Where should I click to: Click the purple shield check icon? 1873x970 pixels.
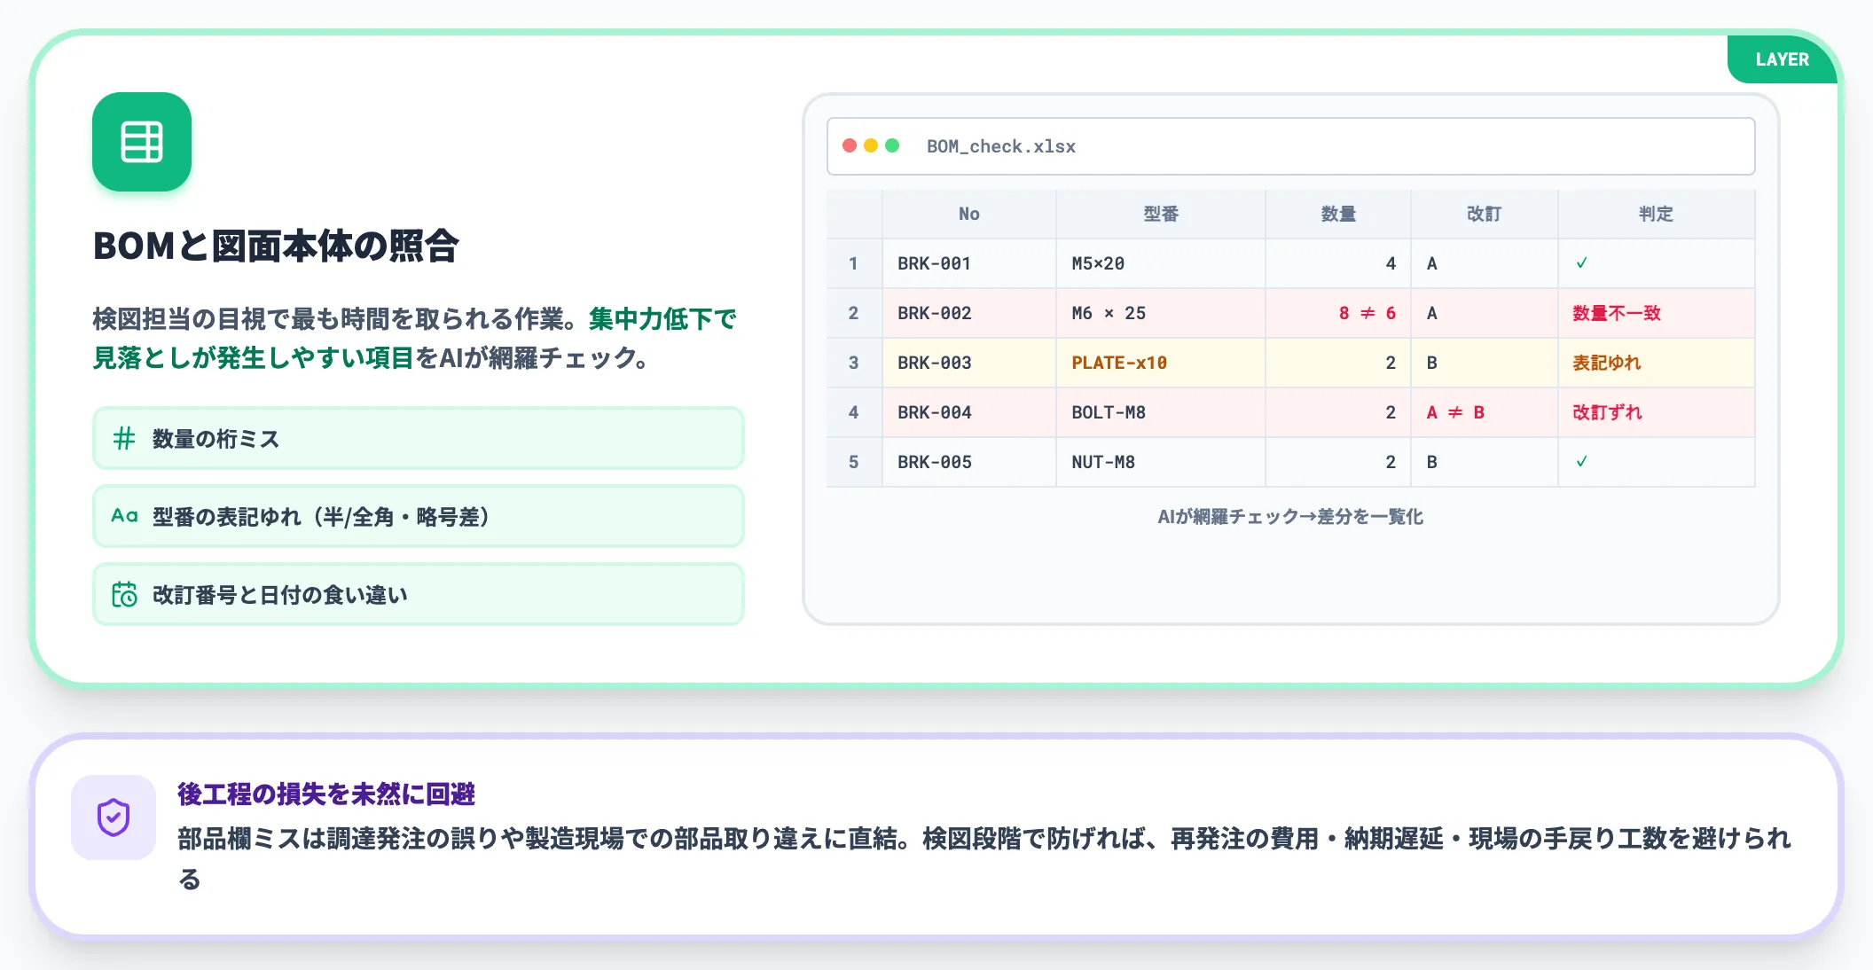[114, 817]
